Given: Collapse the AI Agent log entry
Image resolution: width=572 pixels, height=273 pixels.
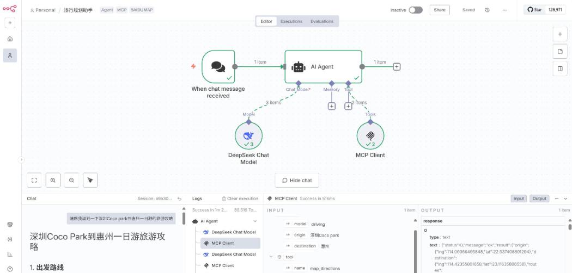Looking at the screenshot, I should [255, 221].
